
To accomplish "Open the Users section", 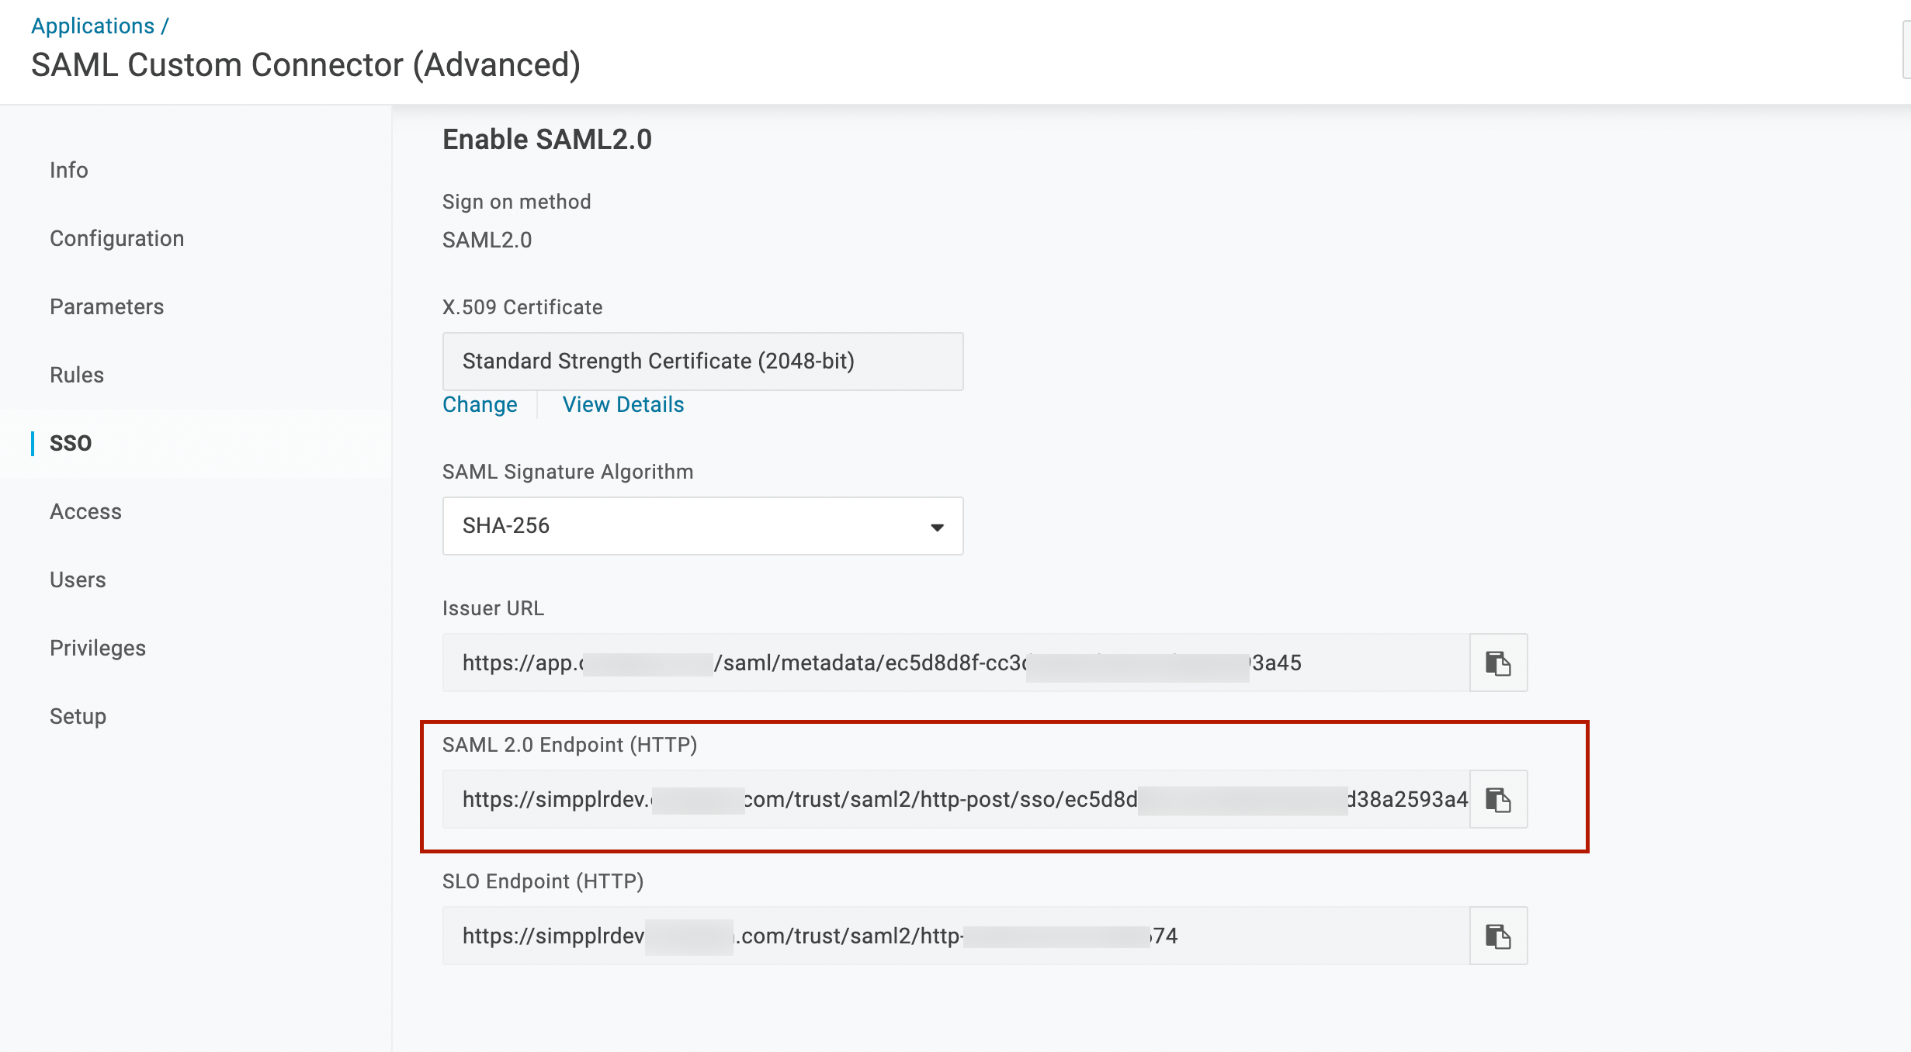I will tap(78, 580).
